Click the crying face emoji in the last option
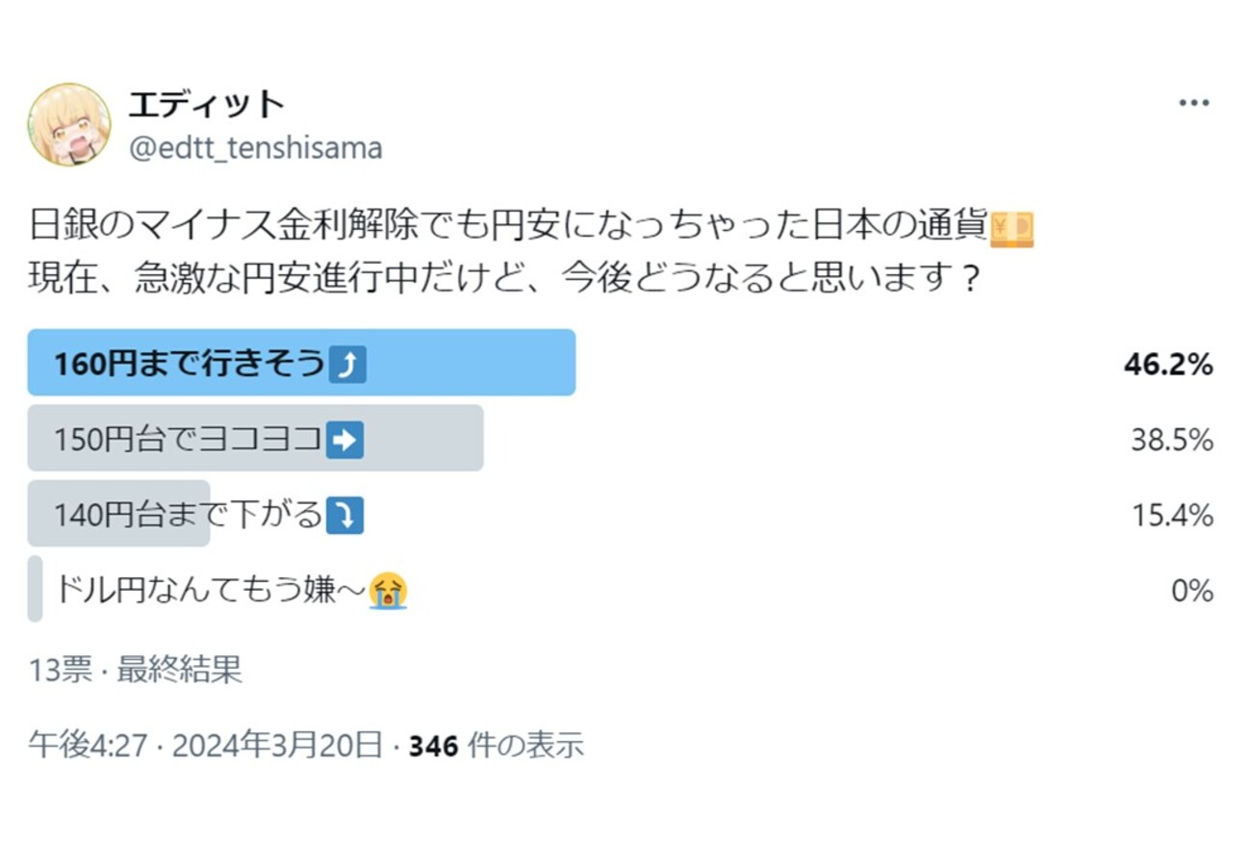Viewport: 1251px width, 866px height. click(x=388, y=590)
